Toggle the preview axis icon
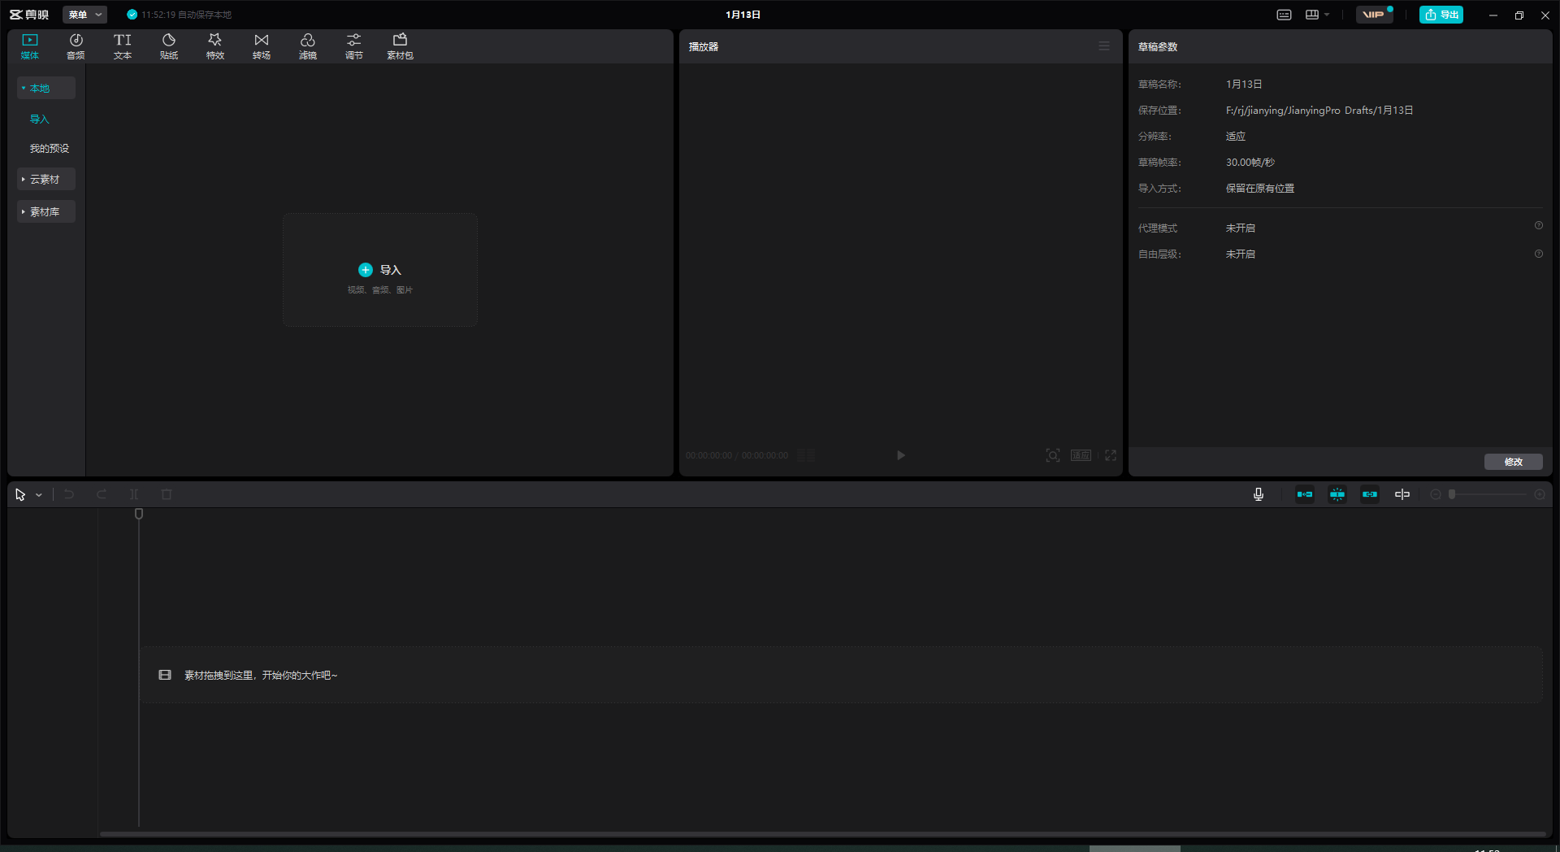The width and height of the screenshot is (1560, 852). point(1402,494)
